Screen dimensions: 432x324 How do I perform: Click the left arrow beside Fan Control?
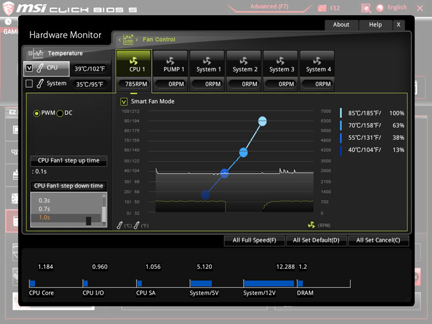[x=119, y=40]
